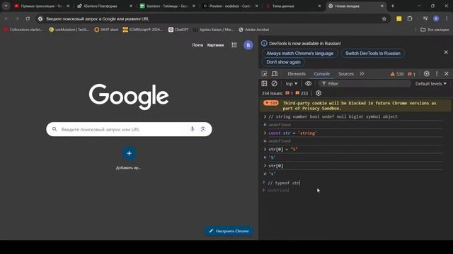The image size is (453, 254).
Task: Open the ECMAScript 2024 bookmark
Action: pyautogui.click(x=143, y=30)
